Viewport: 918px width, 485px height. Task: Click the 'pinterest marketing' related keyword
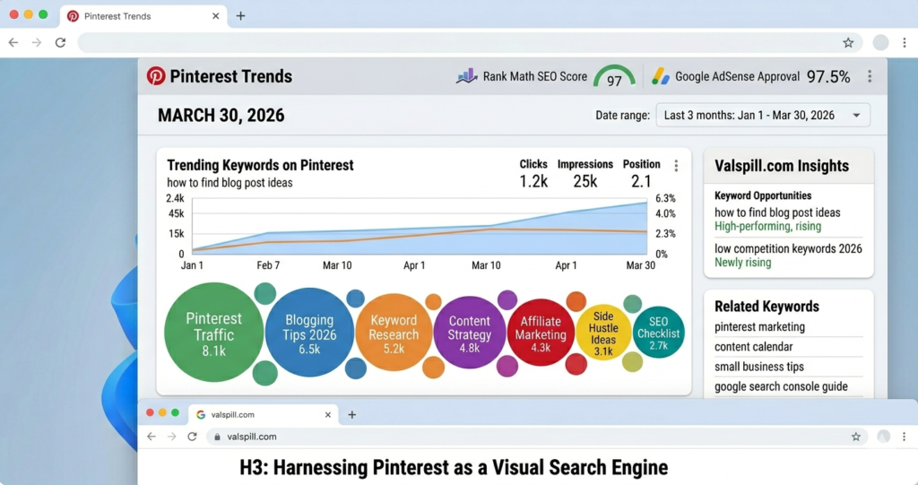click(x=759, y=327)
